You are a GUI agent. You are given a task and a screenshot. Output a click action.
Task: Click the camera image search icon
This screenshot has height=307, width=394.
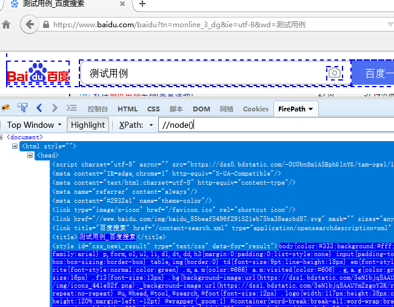click(x=335, y=73)
